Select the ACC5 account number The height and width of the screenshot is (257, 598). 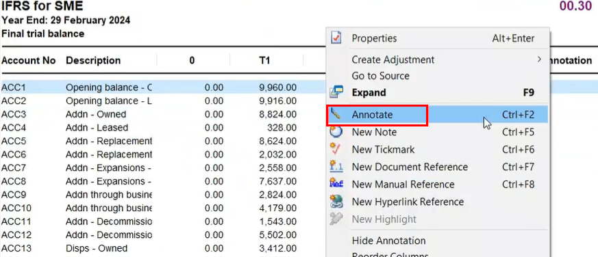14,141
